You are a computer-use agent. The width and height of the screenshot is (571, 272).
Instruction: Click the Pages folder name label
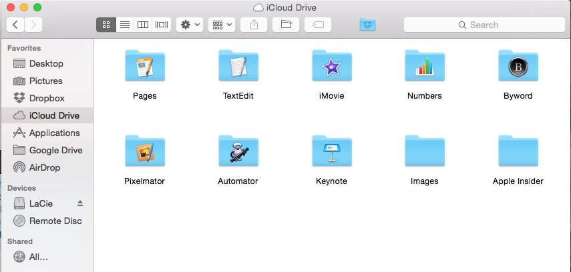point(144,96)
